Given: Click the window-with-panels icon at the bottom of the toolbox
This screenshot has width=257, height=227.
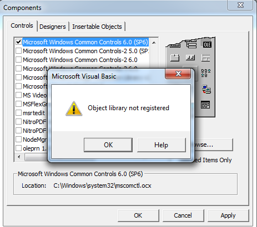Looking at the screenshot, I should (x=205, y=105).
